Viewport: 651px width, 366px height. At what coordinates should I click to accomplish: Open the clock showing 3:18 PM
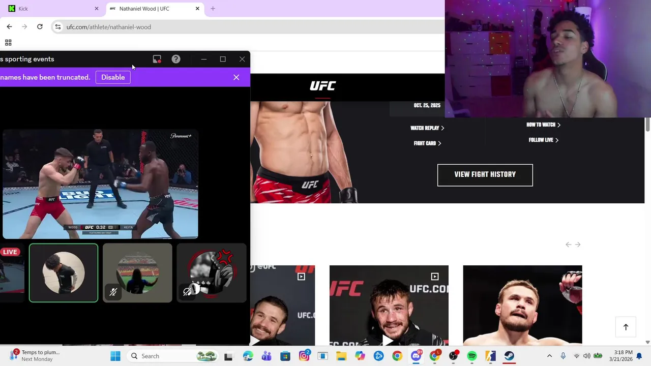(623, 356)
